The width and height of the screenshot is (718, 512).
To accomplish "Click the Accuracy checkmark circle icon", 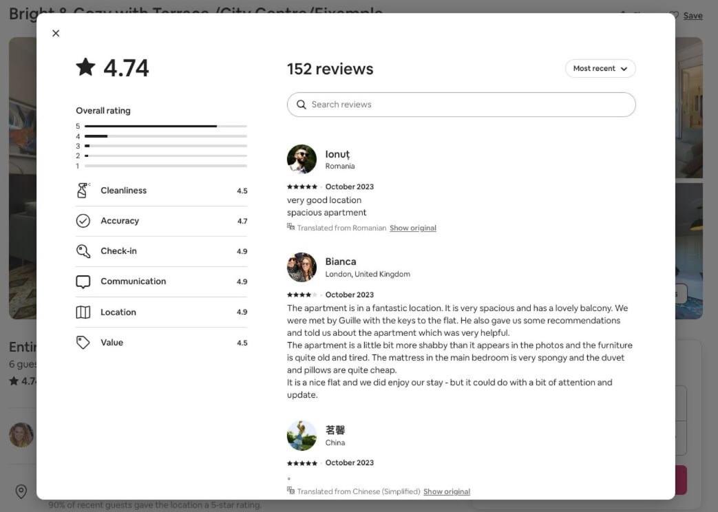I will 83,221.
